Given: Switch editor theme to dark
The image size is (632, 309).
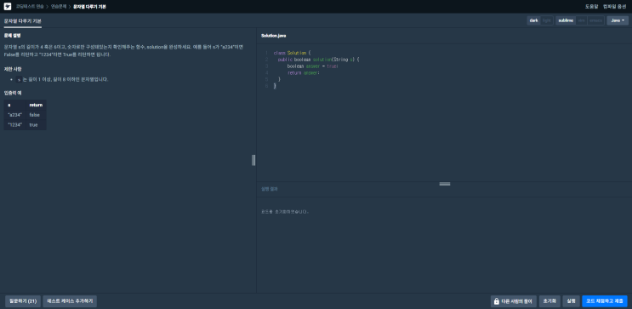Looking at the screenshot, I should point(533,20).
